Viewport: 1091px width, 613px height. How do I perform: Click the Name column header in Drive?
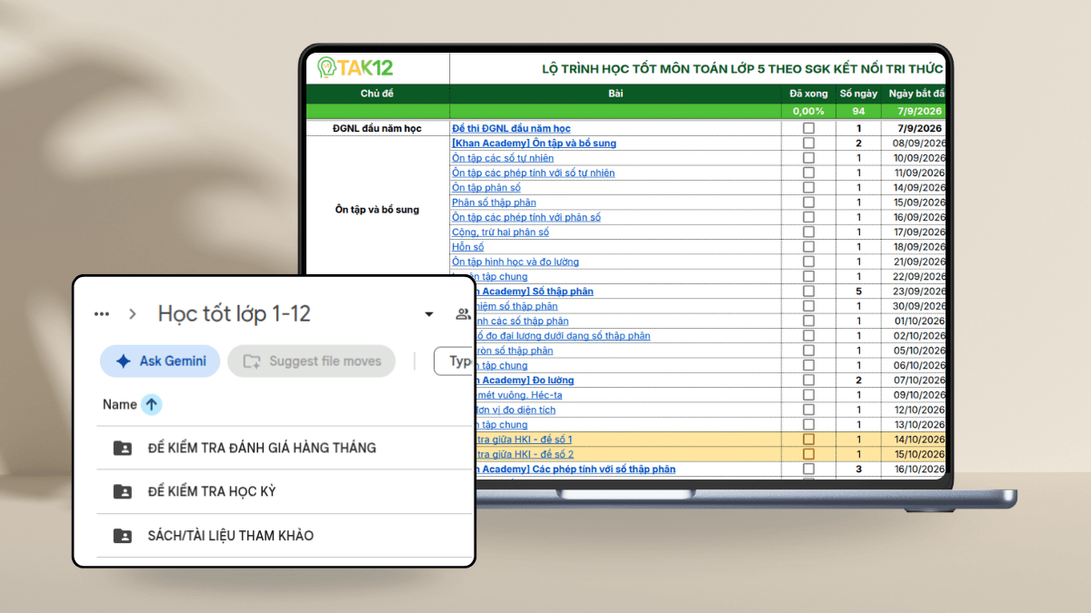120,405
